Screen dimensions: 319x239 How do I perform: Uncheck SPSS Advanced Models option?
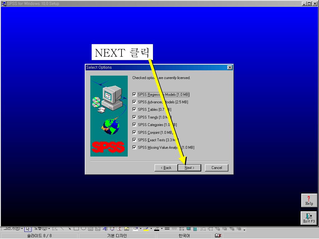(x=134, y=102)
